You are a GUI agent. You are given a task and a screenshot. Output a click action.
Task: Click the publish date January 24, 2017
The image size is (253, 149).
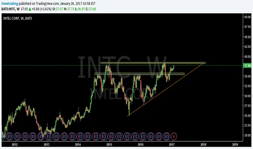71,3
